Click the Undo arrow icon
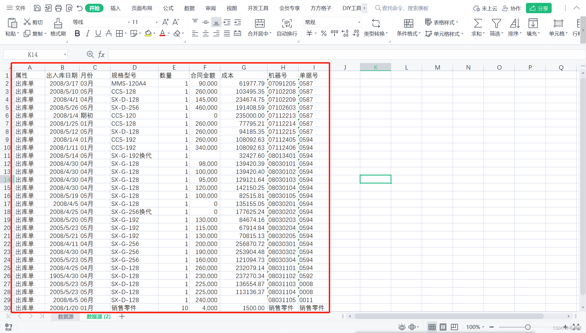The width and height of the screenshot is (586, 333). (80, 8)
